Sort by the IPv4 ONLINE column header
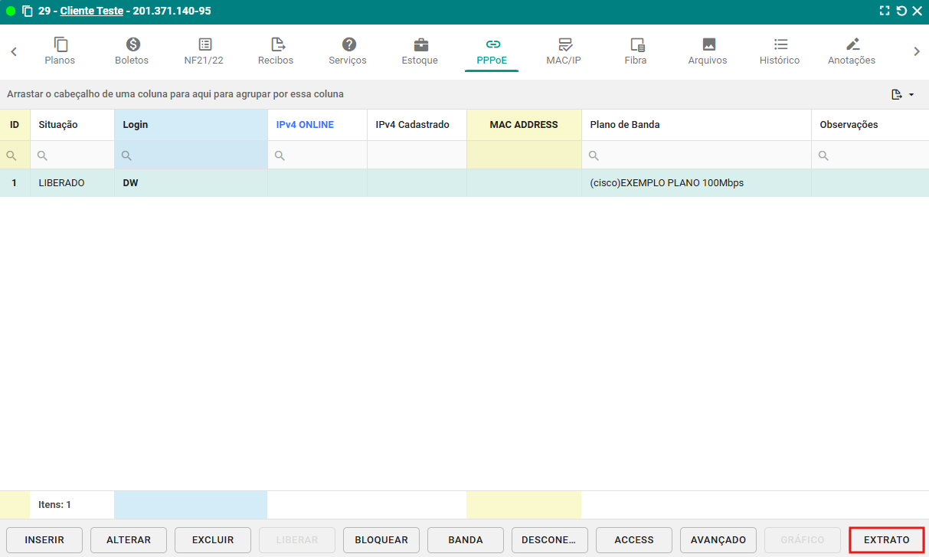Viewport: 929px width, 557px height. pos(305,125)
